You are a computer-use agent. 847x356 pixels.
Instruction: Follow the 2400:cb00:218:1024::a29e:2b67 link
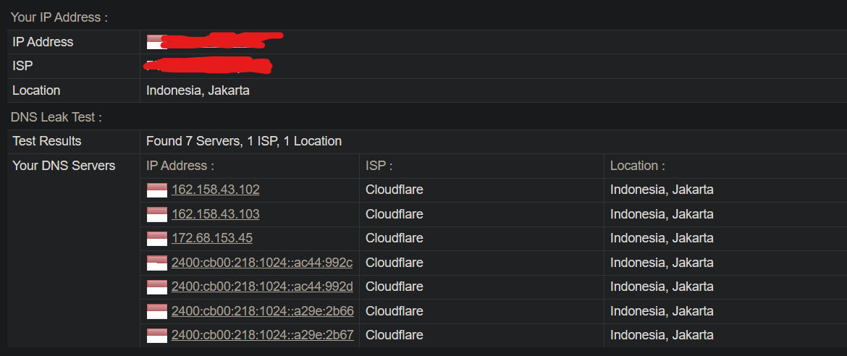[x=263, y=335]
